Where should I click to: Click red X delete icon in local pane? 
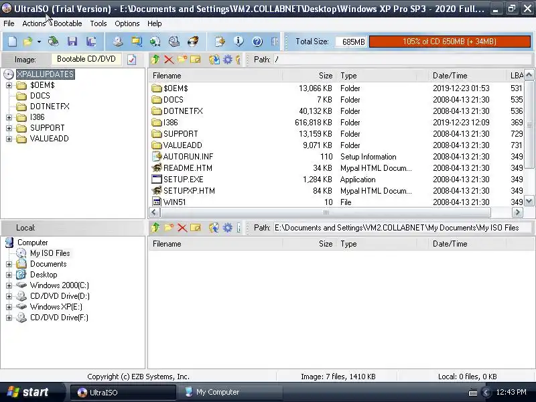(x=182, y=228)
